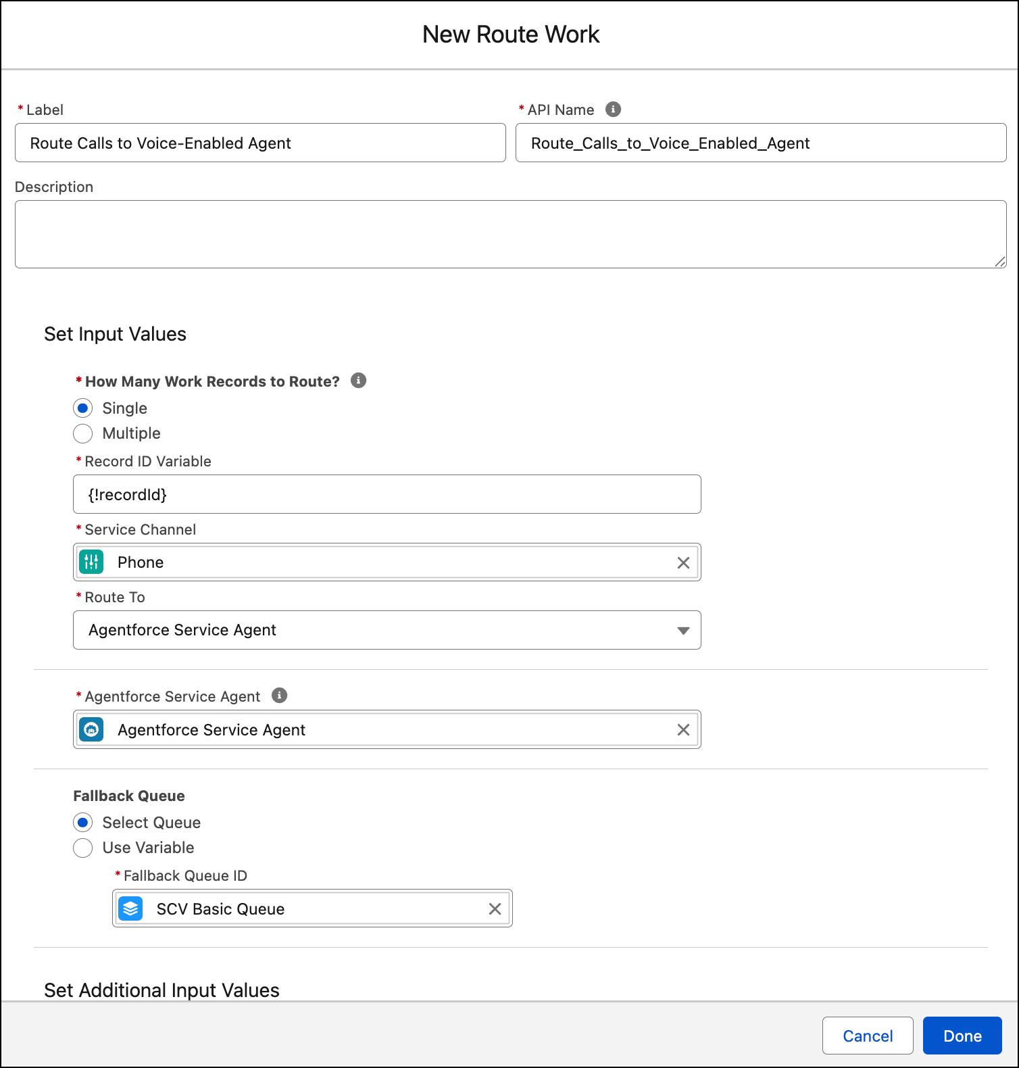Click the Record ID Variable field
This screenshot has height=1068, width=1019.
tap(387, 494)
